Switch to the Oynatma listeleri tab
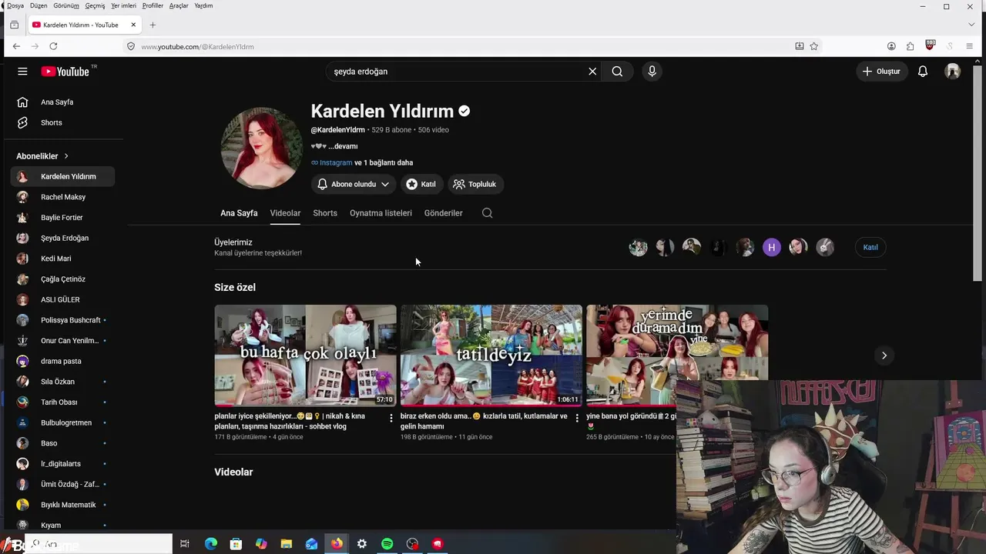The width and height of the screenshot is (986, 554). pyautogui.click(x=381, y=213)
